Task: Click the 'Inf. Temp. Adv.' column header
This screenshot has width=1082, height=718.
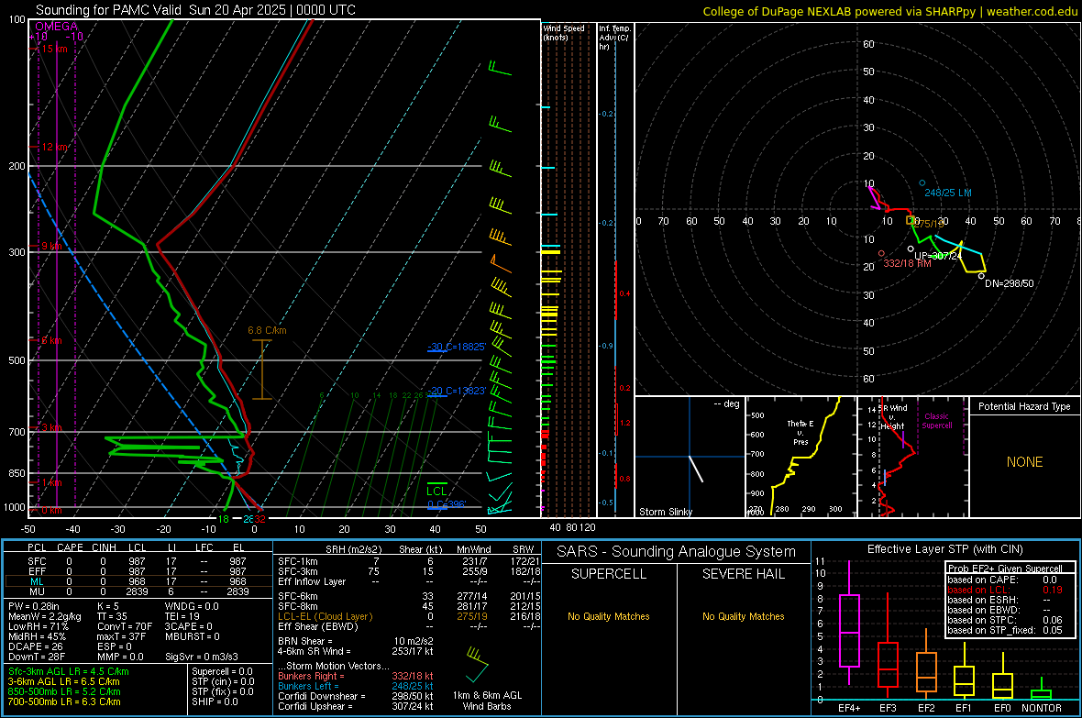Action: (614, 38)
